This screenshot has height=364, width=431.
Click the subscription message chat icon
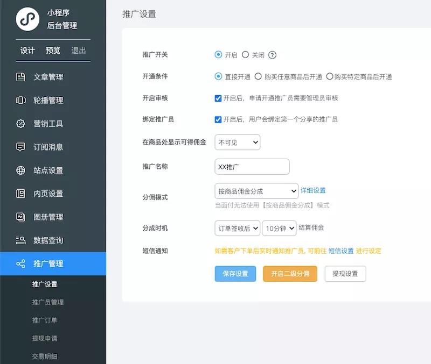(x=21, y=147)
